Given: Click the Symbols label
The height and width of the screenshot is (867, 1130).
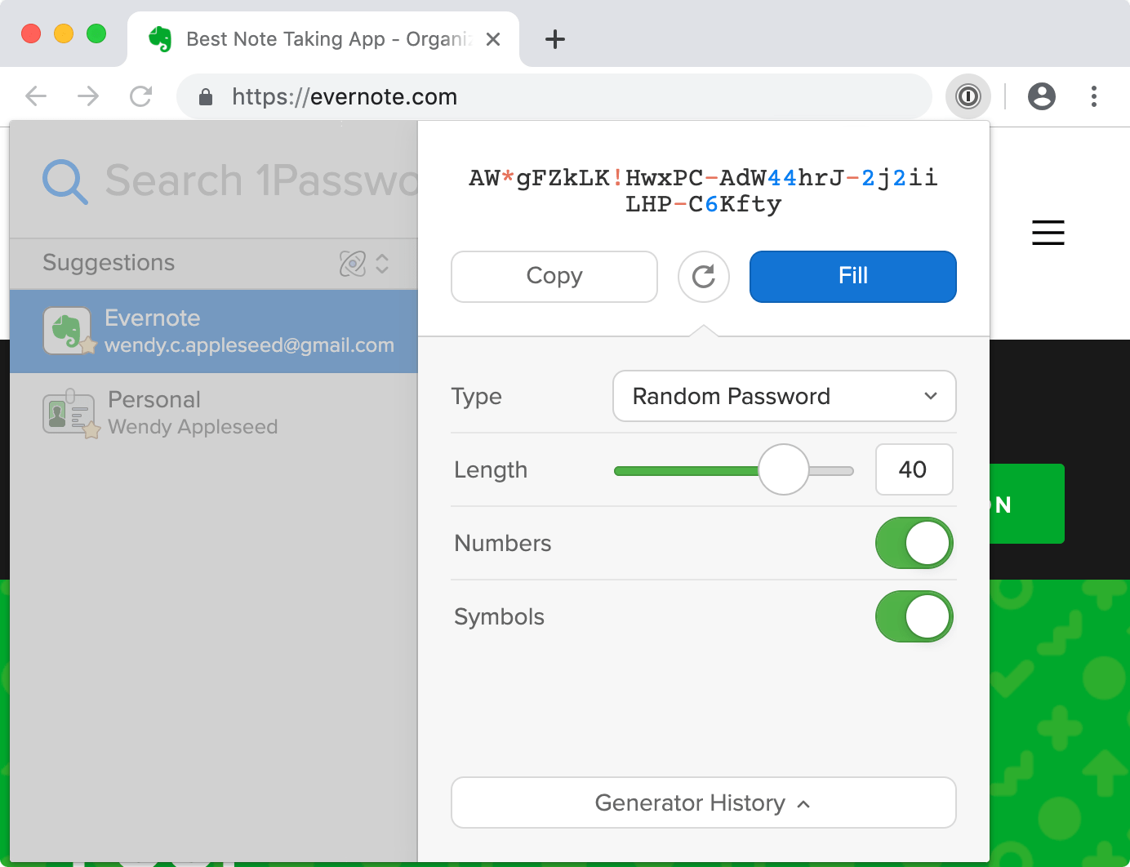Looking at the screenshot, I should (499, 617).
